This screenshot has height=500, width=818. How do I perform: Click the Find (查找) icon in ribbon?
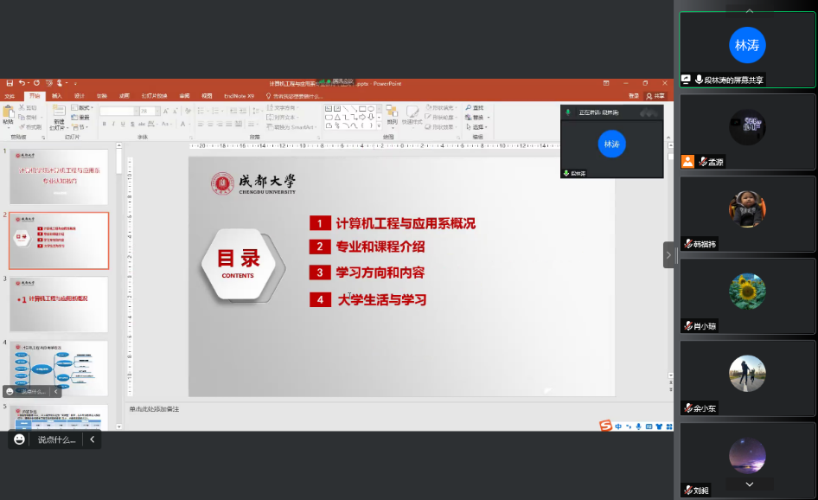(x=473, y=107)
